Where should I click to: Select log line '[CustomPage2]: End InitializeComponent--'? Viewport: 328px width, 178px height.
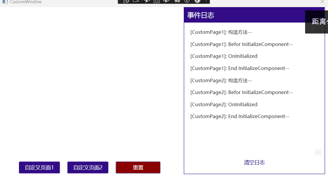coord(240,116)
